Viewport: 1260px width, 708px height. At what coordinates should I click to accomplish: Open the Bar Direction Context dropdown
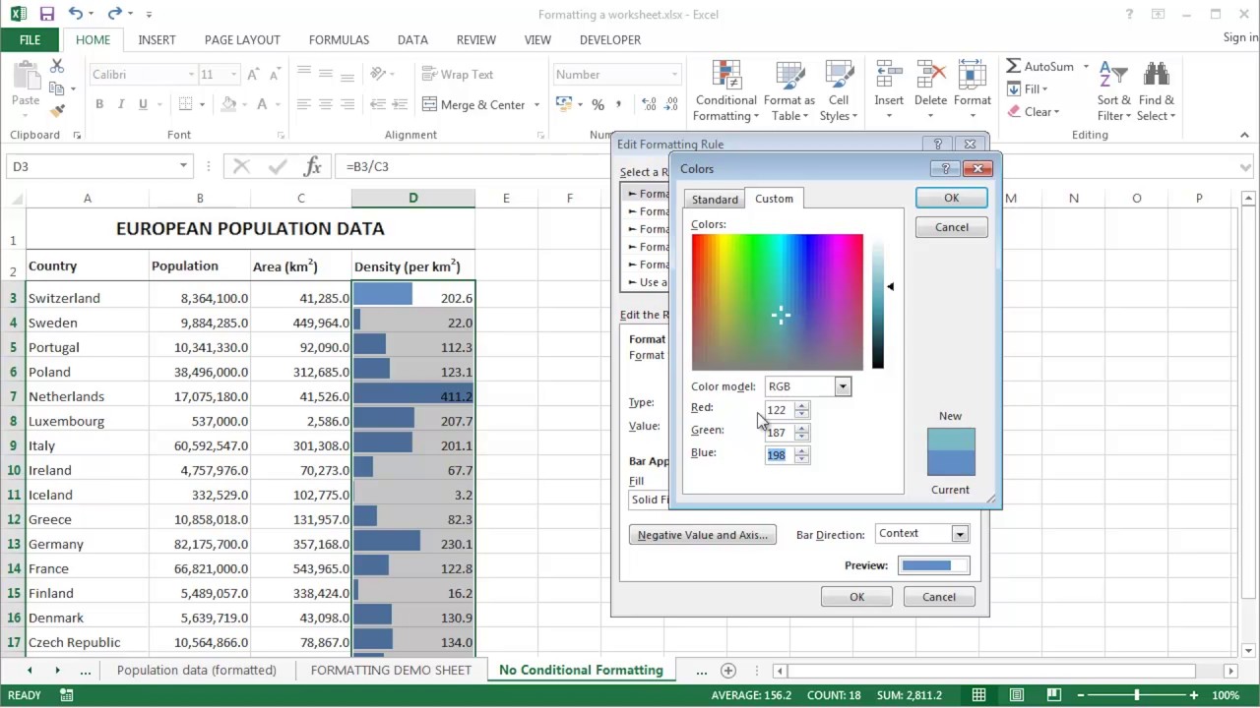click(x=959, y=534)
